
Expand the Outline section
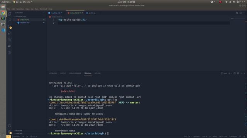[30, 131]
